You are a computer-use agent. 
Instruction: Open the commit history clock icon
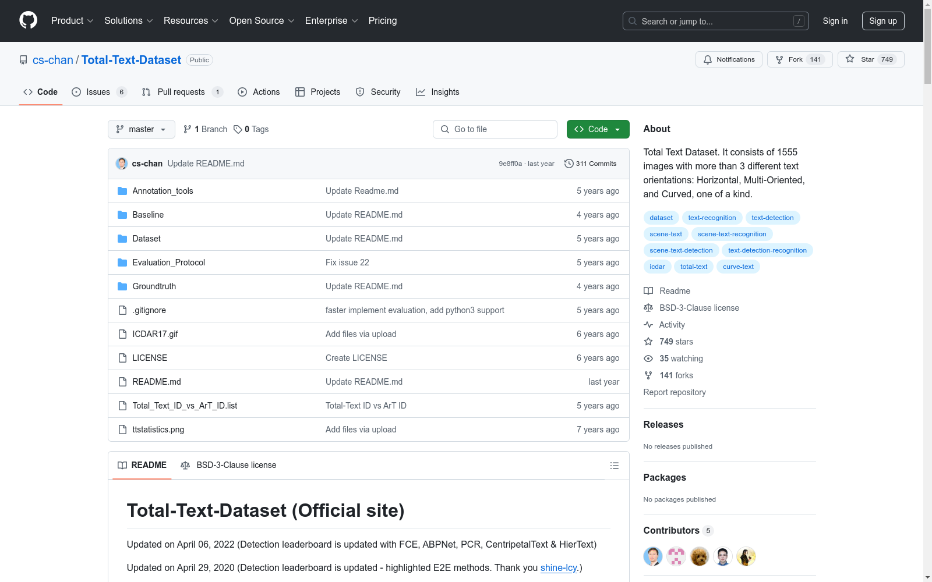click(569, 164)
